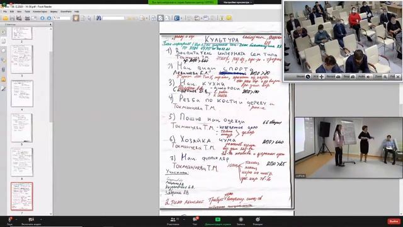
Task: Select the highlighted page 7 thumbnail
Action: pos(22,196)
